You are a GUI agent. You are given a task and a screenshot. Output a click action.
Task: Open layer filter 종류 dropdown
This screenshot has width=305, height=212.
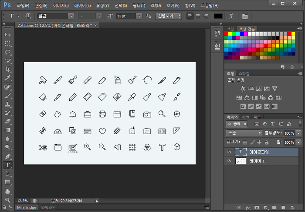point(237,124)
